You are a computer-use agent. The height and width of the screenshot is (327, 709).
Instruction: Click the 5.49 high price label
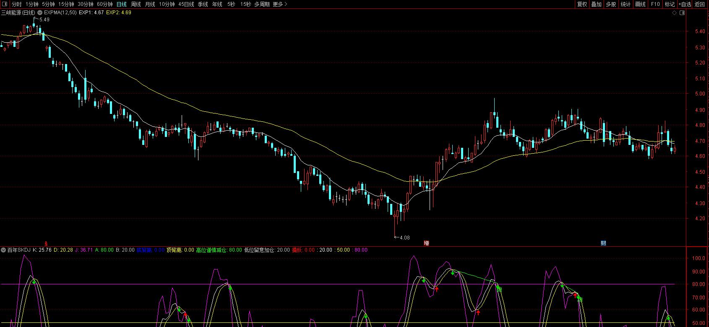coord(44,20)
